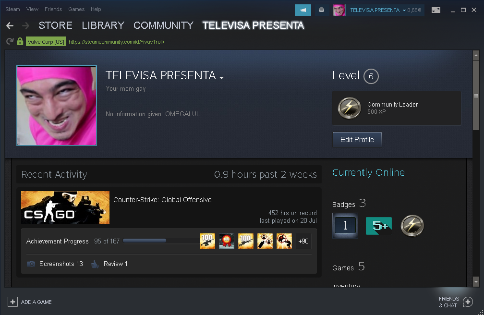484x315 pixels.
Task: Click the third achievement icon with rifle
Action: [246, 241]
